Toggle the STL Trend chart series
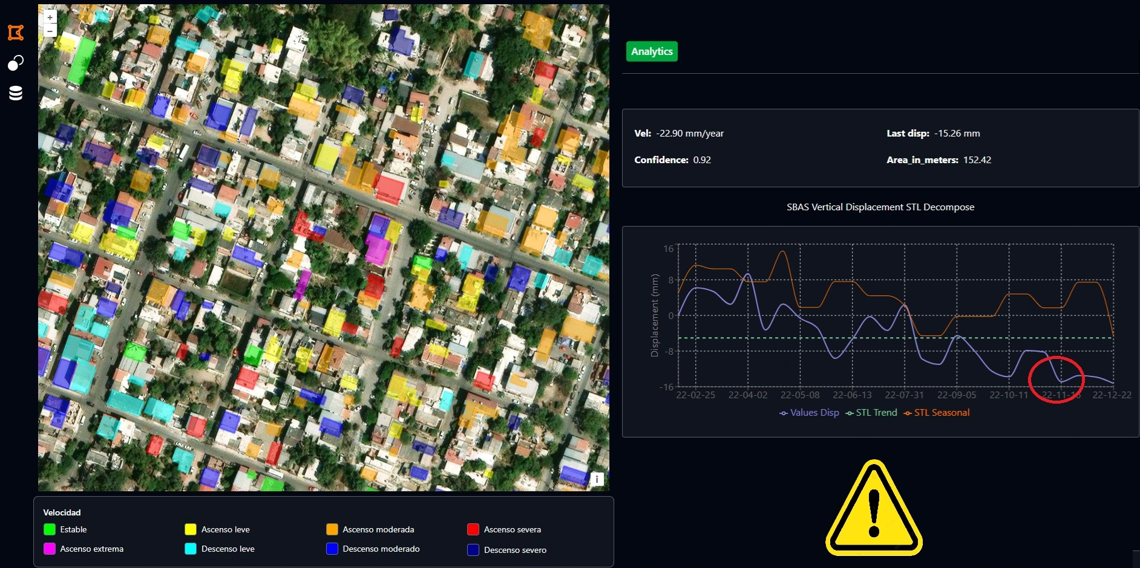 [x=871, y=413]
